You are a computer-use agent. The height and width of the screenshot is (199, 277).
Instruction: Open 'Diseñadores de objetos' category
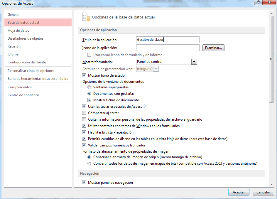tap(38, 38)
